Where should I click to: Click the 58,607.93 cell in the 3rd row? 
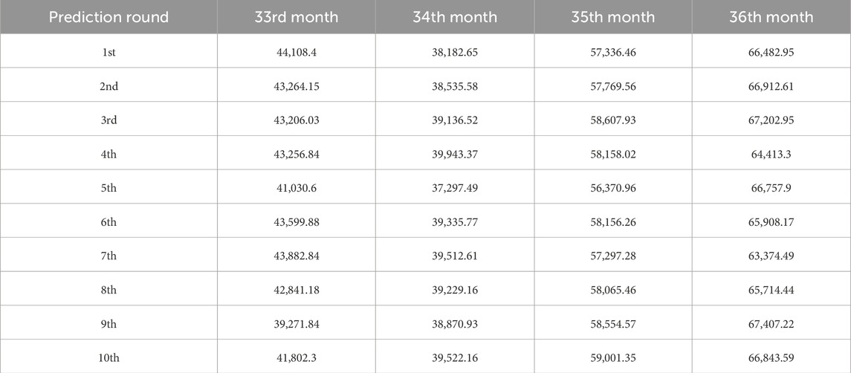pyautogui.click(x=612, y=120)
